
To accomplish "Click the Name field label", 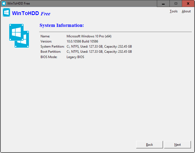I will pyautogui.click(x=45, y=36).
